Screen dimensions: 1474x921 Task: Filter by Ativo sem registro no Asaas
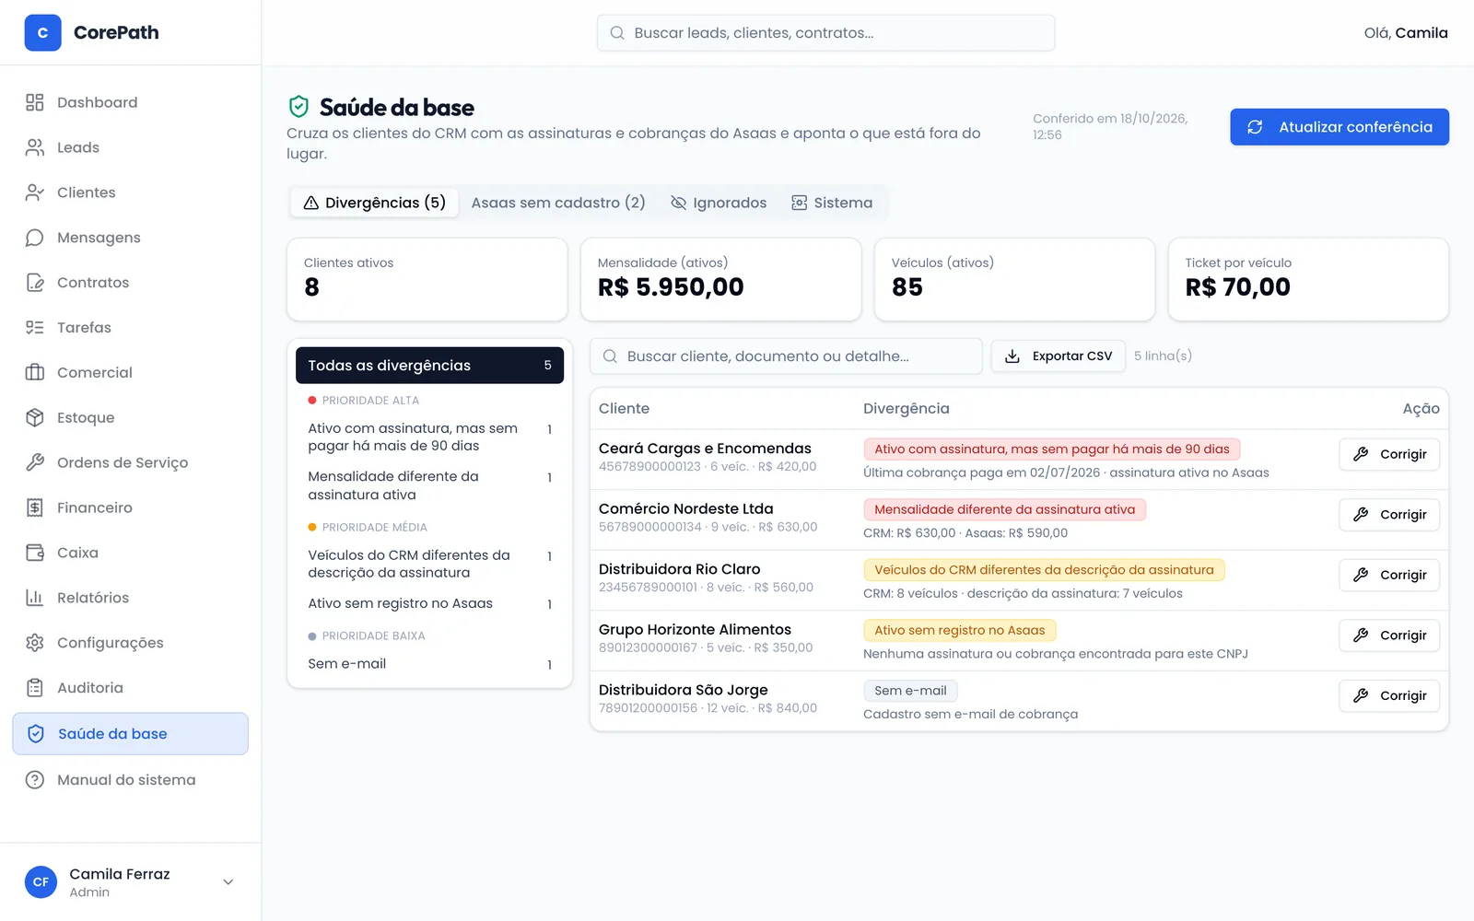429,603
